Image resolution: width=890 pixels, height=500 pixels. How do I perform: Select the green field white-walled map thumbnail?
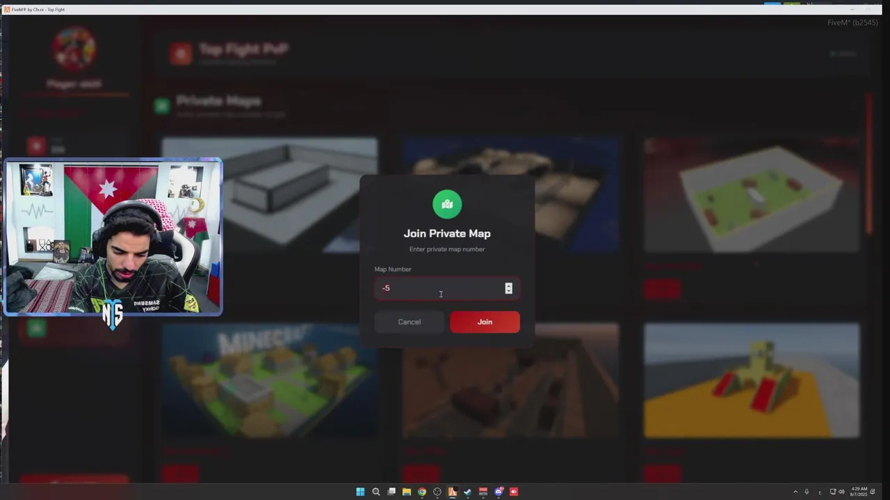tap(752, 195)
